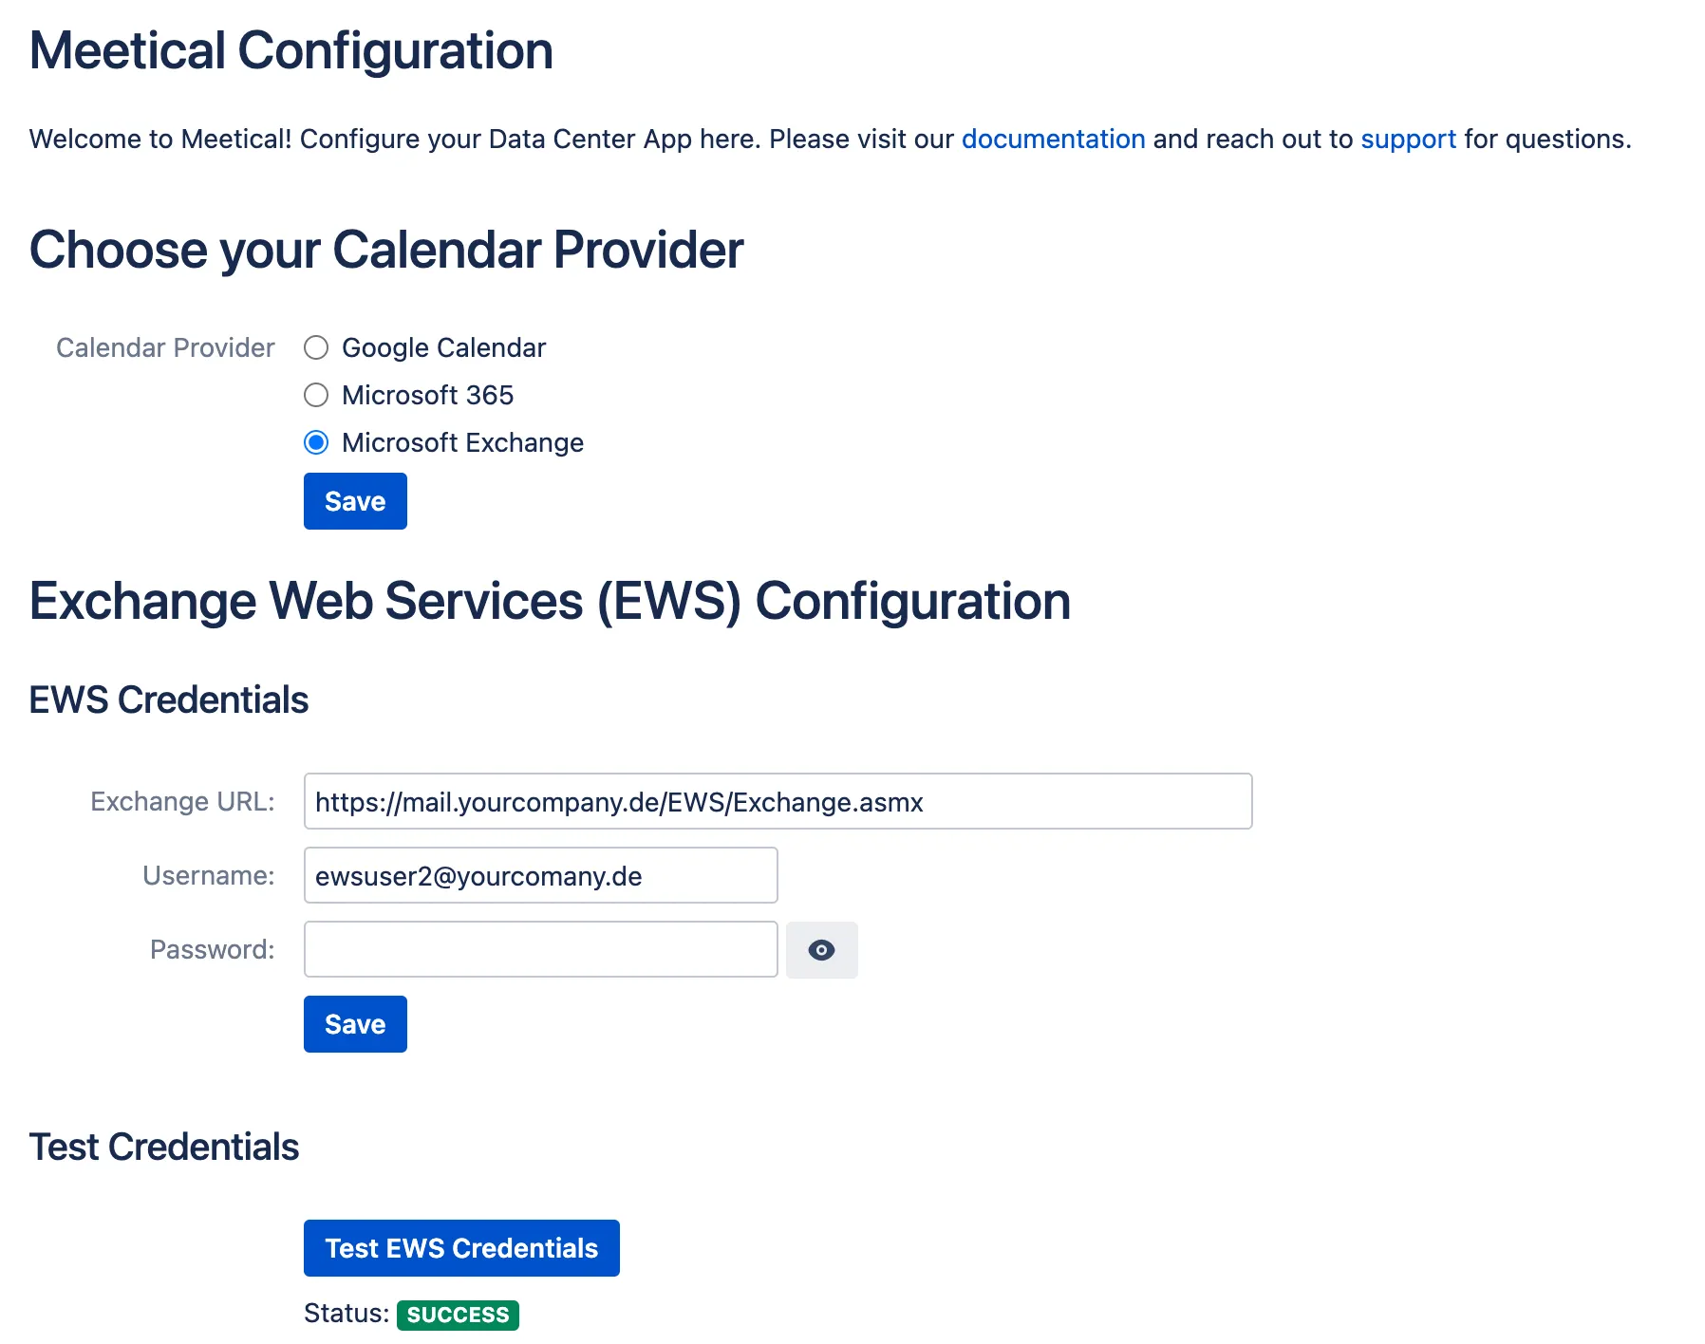This screenshot has height=1344, width=1705.
Task: Click the EWS Credentials section title
Action: (168, 700)
